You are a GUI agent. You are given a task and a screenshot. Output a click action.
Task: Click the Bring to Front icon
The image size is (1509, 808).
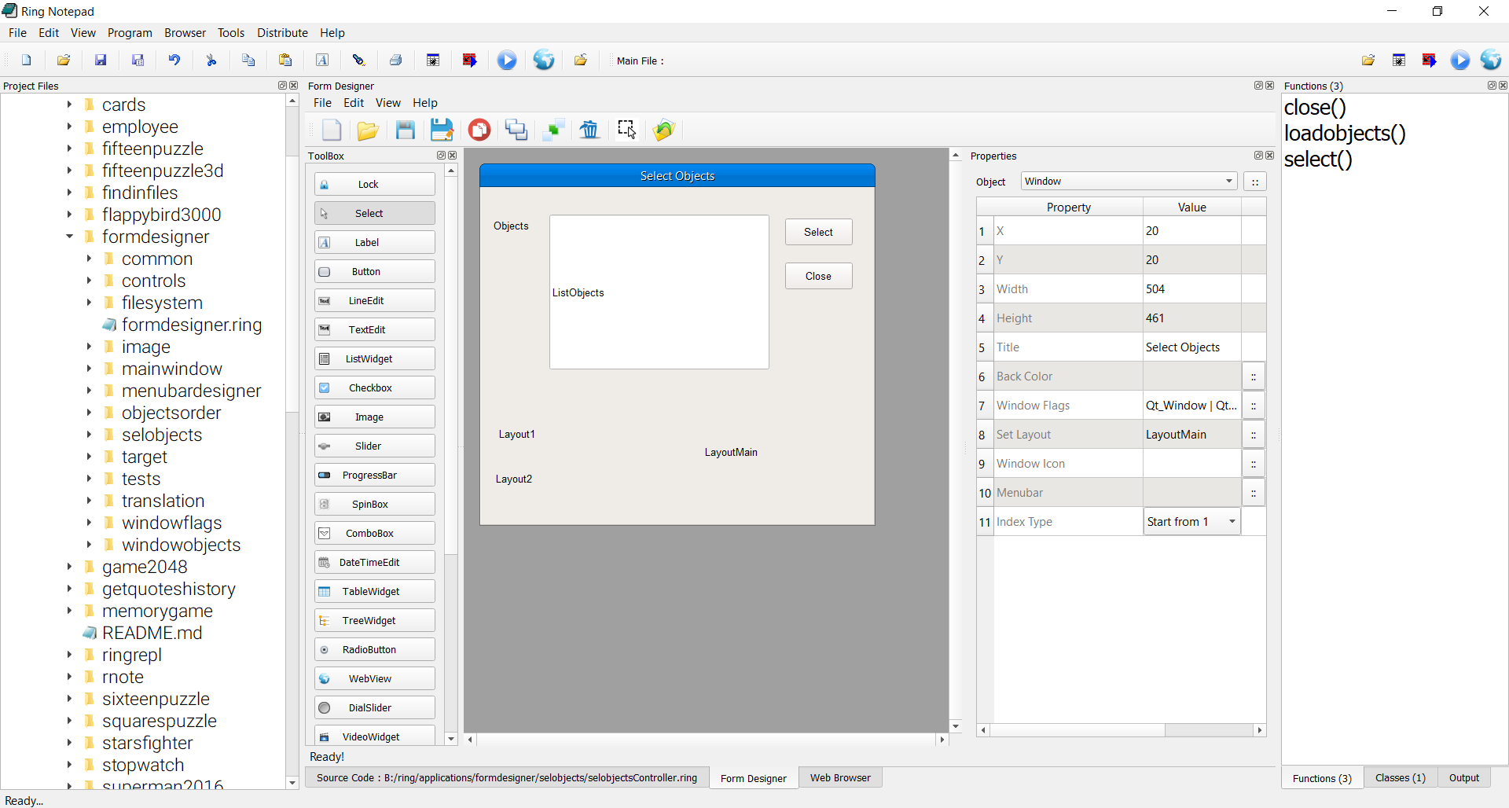point(516,130)
